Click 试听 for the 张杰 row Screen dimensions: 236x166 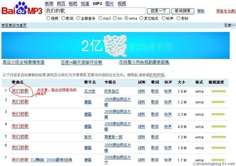[x=141, y=137]
